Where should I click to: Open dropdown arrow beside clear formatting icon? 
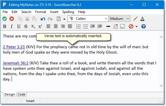pos(136,27)
